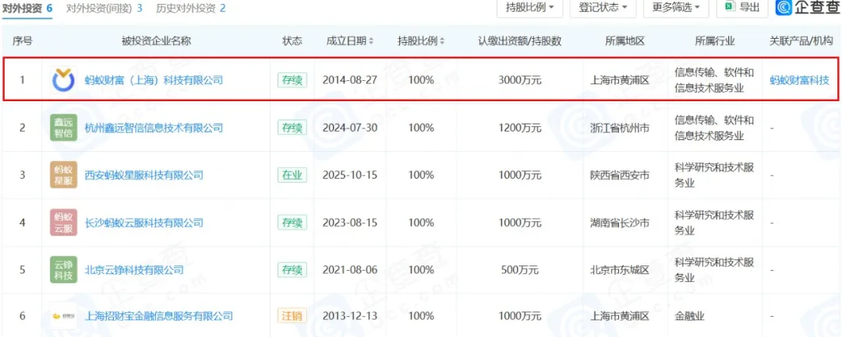Open 蚂蚁财富（上海）科技有限公司 link

[154, 80]
